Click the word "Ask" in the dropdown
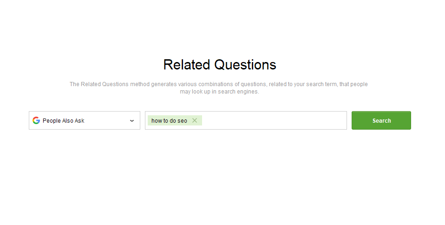 point(79,121)
